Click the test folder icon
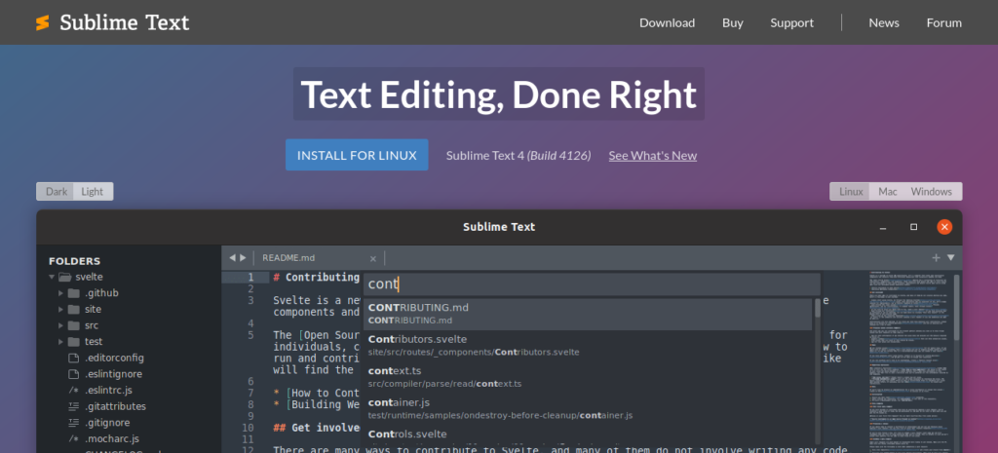 [74, 342]
